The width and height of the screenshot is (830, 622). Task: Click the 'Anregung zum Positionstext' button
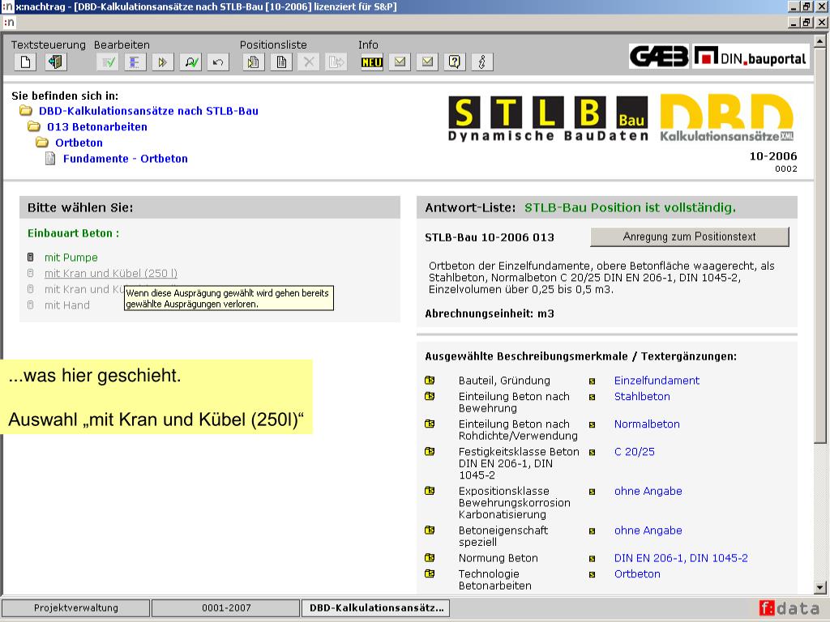click(x=689, y=237)
